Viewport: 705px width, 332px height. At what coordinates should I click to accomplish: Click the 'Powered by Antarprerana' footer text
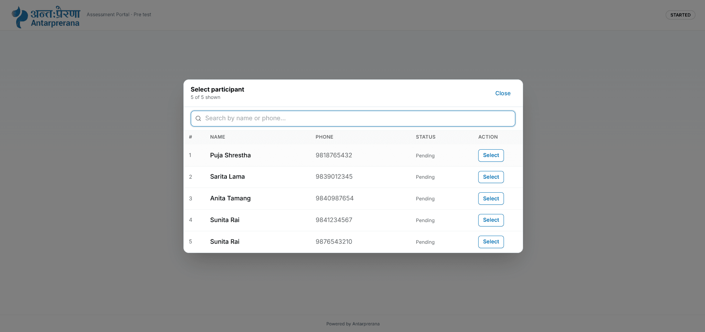[353, 324]
